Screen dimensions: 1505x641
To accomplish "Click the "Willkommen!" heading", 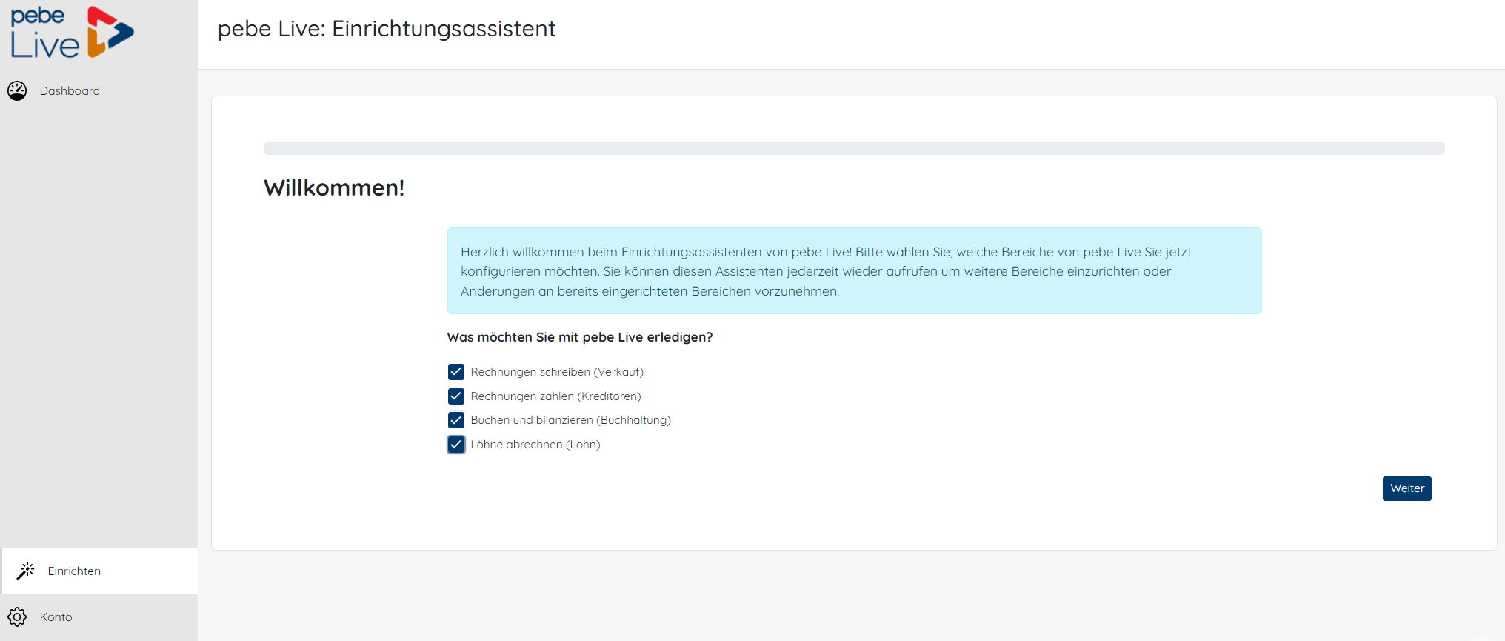I will (334, 187).
